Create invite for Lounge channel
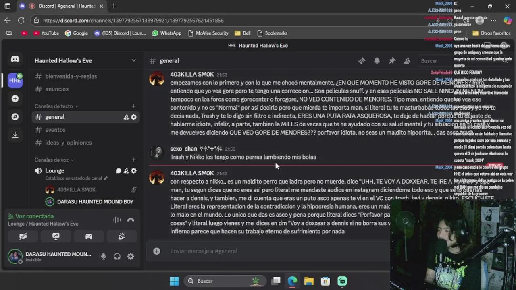This screenshot has height=290, width=516. [126, 171]
